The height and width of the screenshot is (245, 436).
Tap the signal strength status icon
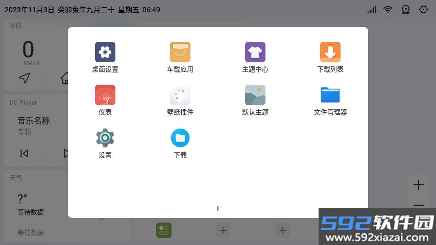coord(372,10)
